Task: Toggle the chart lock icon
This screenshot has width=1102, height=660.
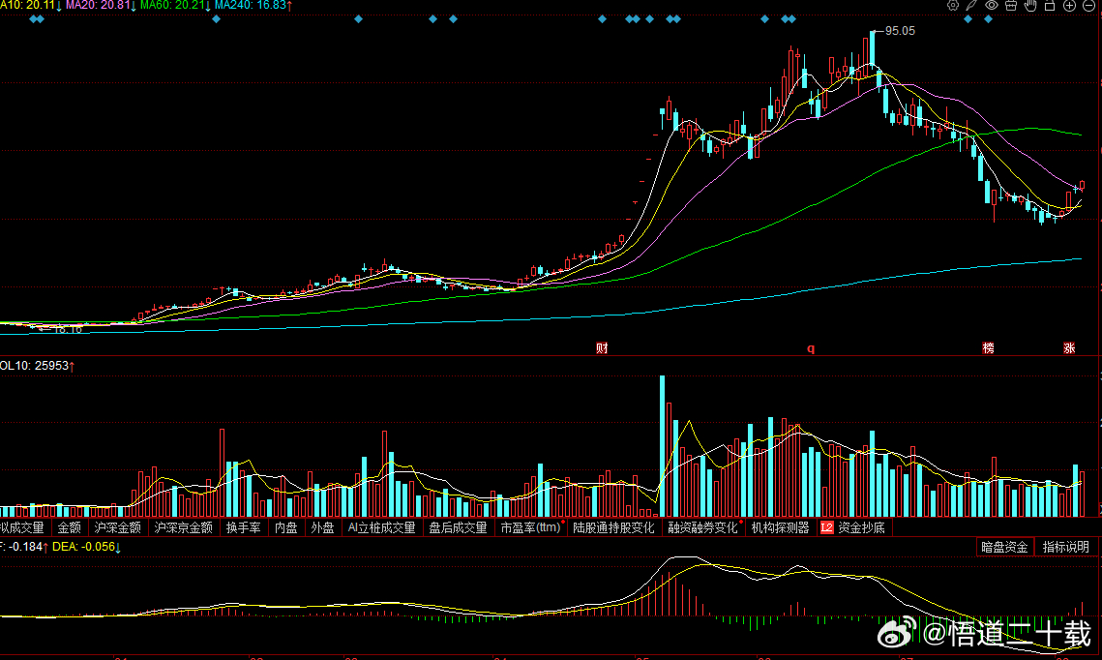Action: 1050,5
